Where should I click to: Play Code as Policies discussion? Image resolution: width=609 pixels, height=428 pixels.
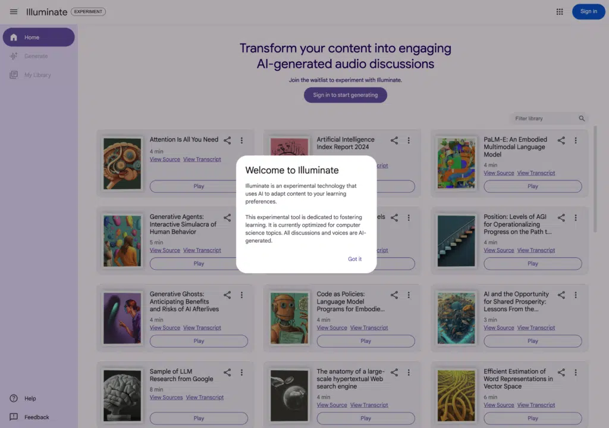pyautogui.click(x=366, y=341)
